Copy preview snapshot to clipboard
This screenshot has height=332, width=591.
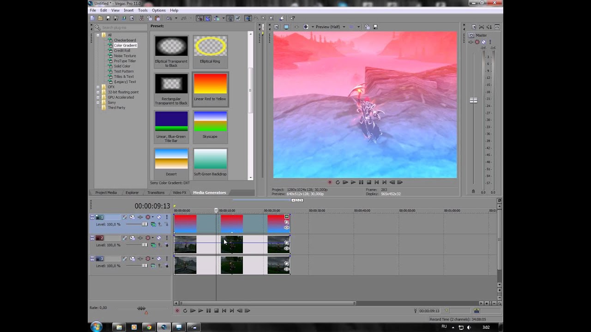[x=368, y=27]
